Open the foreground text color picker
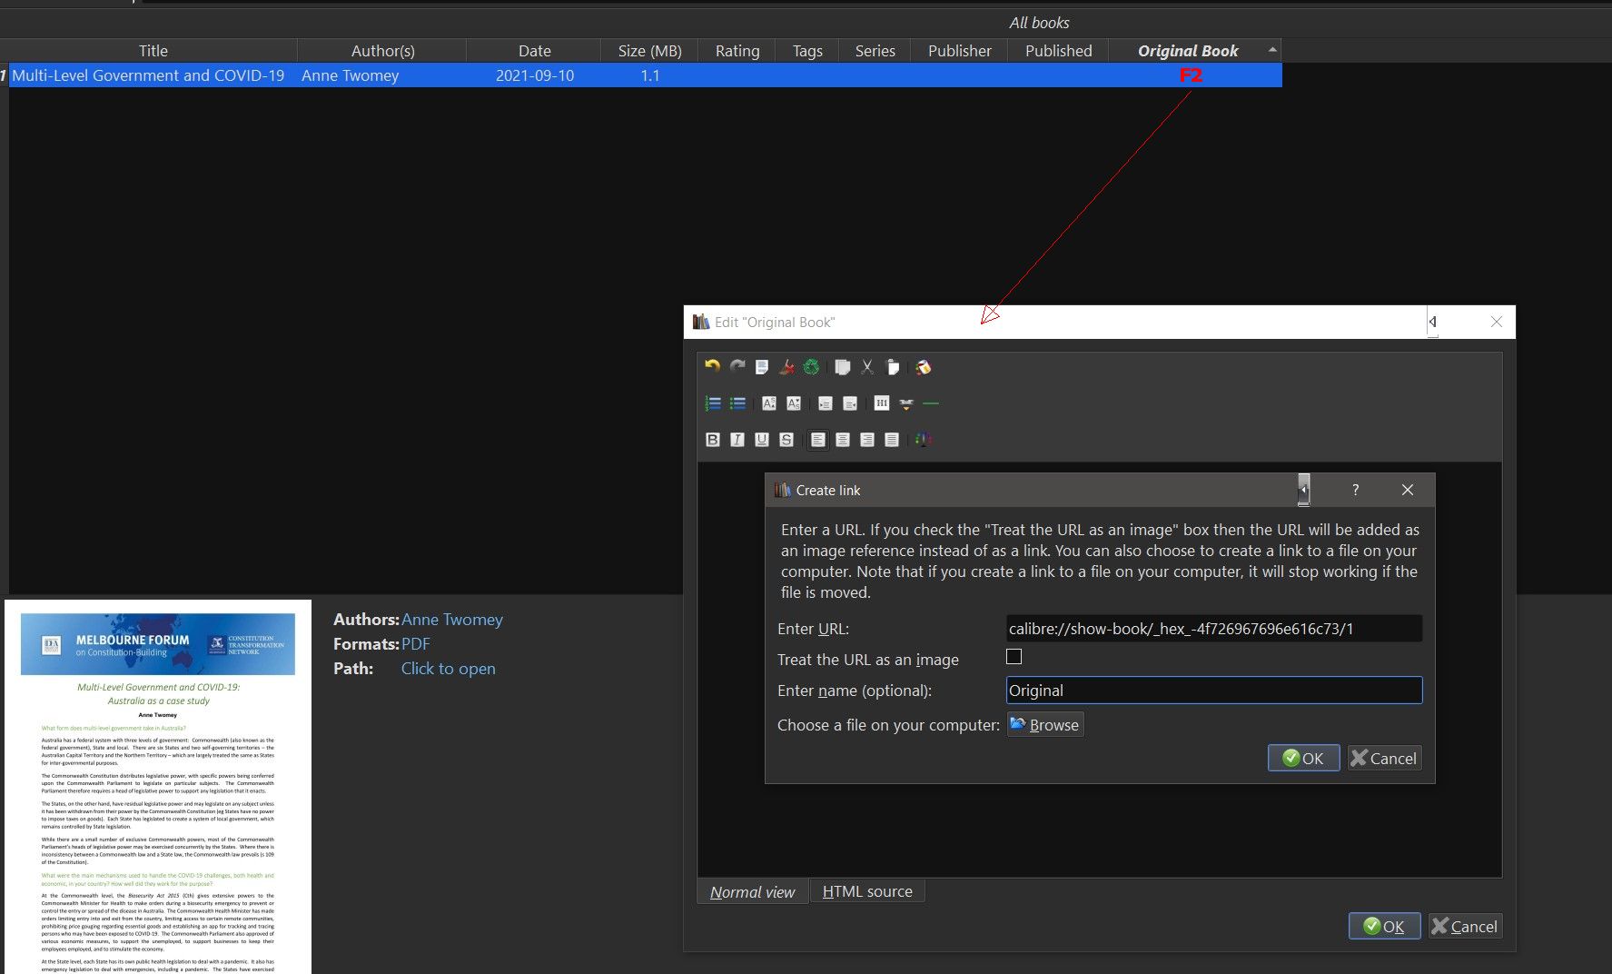The height and width of the screenshot is (974, 1612). point(924,440)
